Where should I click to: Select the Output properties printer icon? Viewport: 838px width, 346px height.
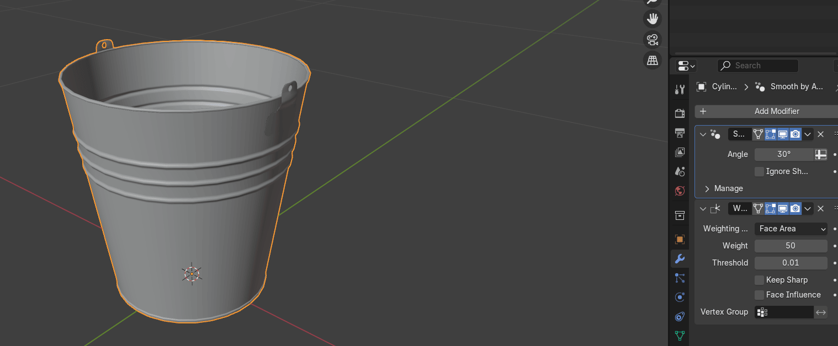(680, 133)
